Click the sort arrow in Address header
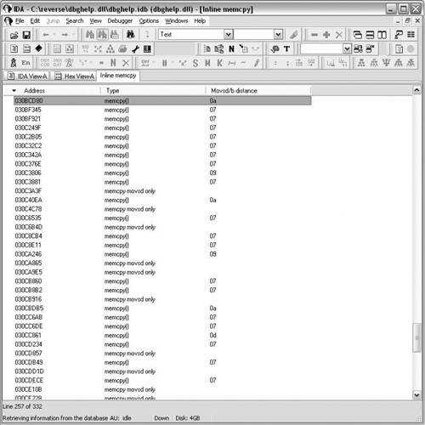The image size is (425, 425). coord(14,91)
